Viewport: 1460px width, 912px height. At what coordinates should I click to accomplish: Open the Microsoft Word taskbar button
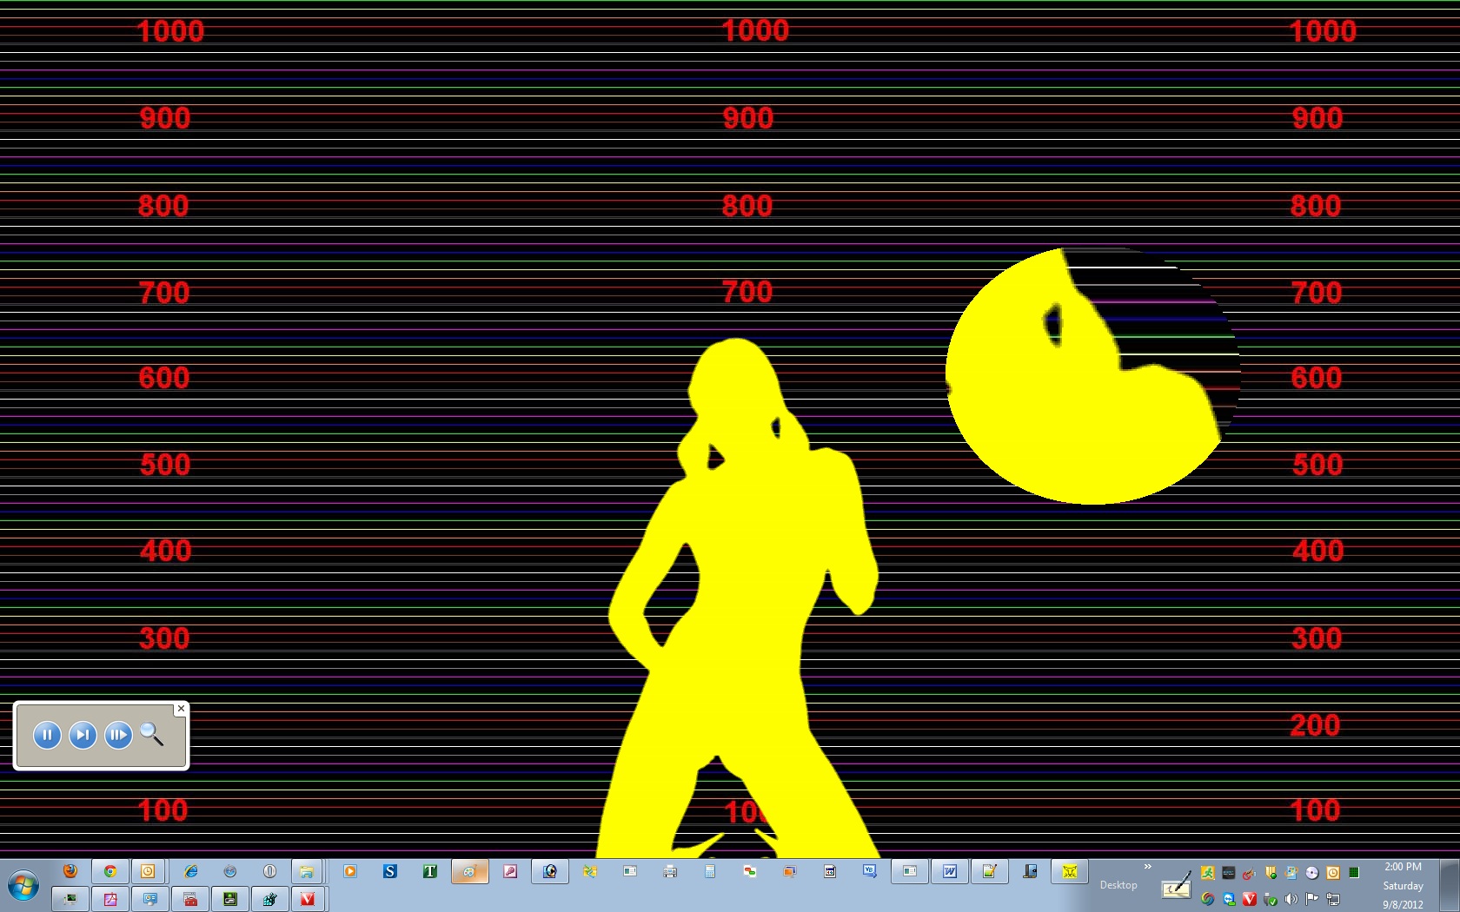(950, 871)
